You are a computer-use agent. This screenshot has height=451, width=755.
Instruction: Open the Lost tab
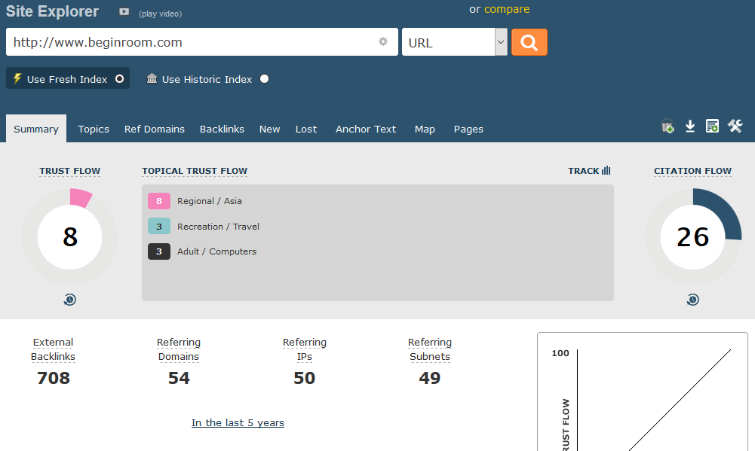[306, 129]
